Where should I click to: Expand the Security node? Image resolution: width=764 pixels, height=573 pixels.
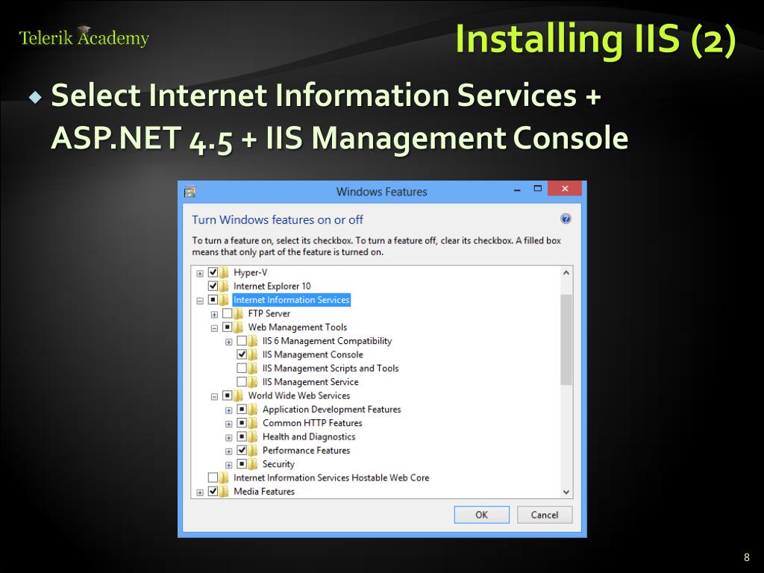228,465
